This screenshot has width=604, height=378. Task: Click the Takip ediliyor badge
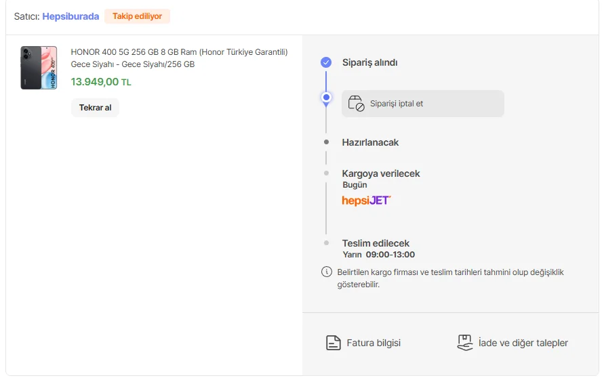pos(137,16)
